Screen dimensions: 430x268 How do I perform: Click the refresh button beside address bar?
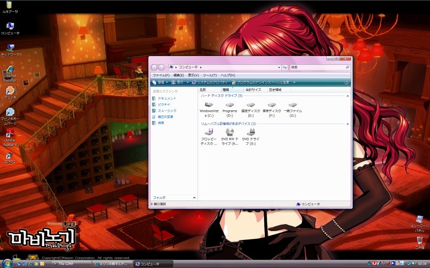tap(285, 67)
